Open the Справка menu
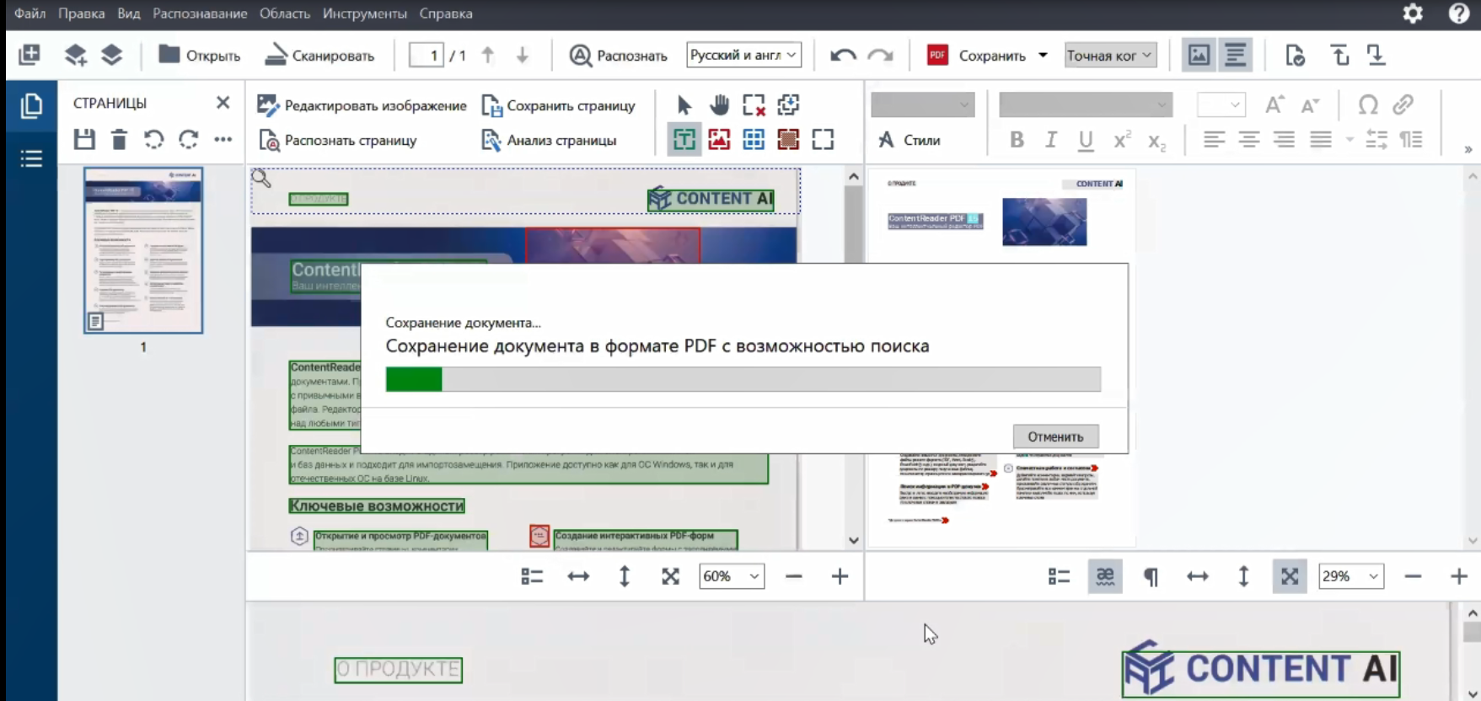 (446, 13)
